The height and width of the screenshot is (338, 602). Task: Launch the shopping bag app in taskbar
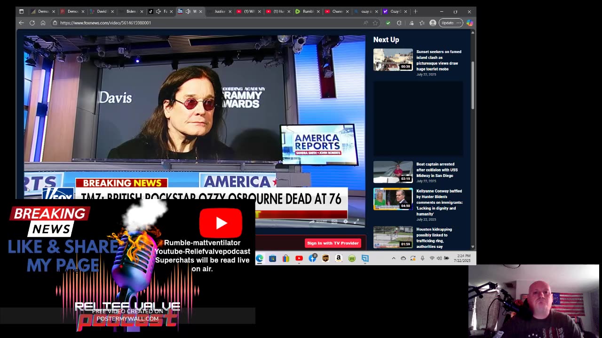tap(285, 258)
